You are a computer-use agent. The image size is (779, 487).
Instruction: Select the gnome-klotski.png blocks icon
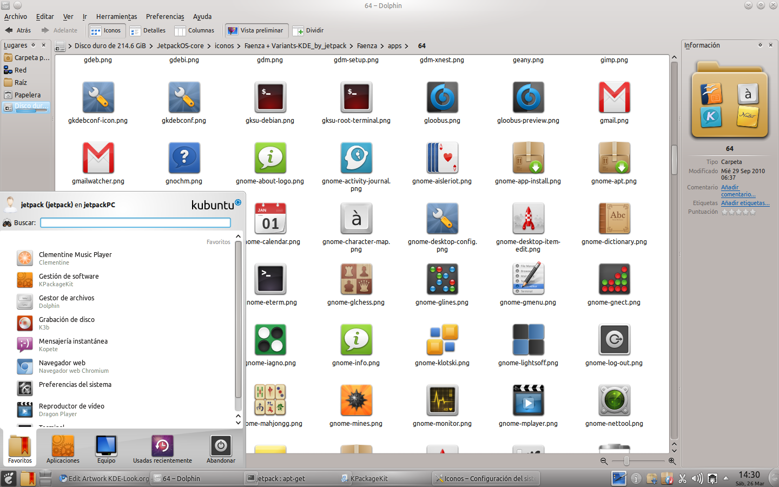442,340
